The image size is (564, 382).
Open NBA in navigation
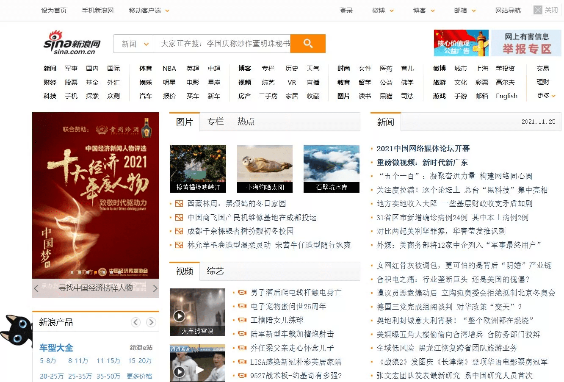169,68
